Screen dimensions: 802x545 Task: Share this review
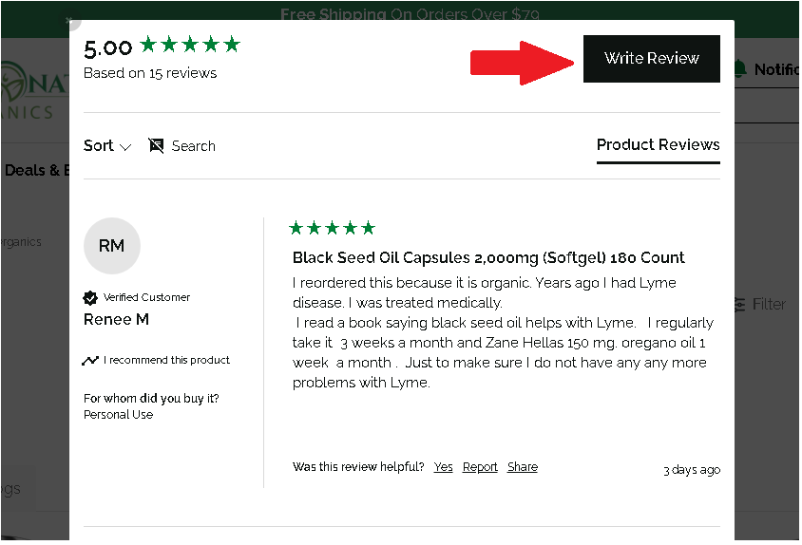tap(523, 467)
